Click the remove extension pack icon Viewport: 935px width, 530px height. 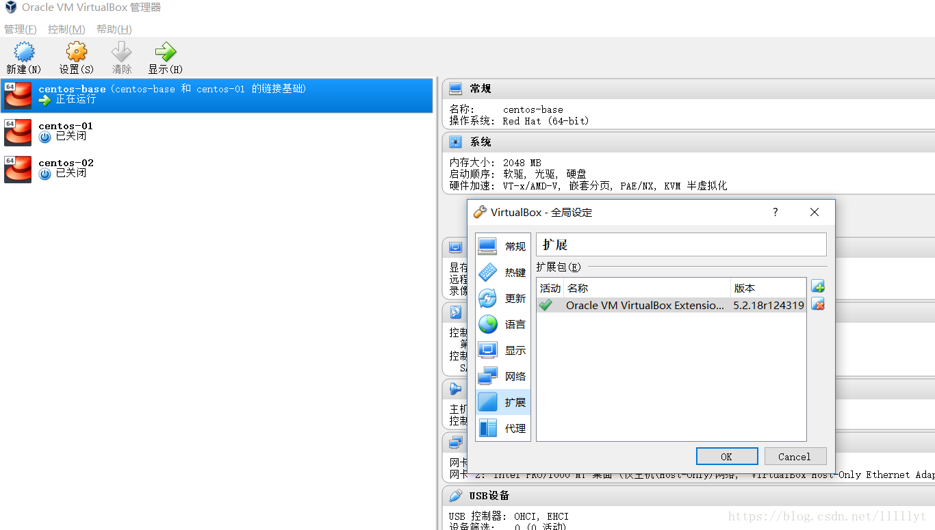(x=818, y=304)
